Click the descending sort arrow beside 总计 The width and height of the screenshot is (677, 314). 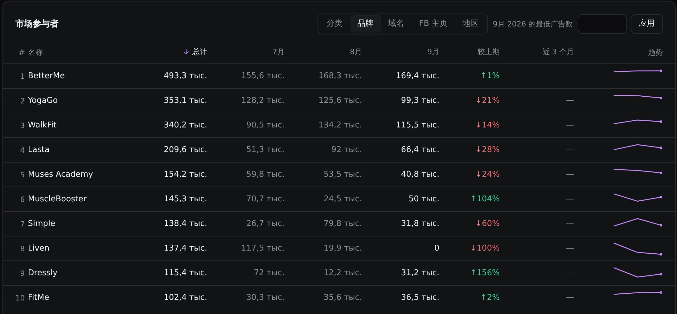tap(186, 52)
